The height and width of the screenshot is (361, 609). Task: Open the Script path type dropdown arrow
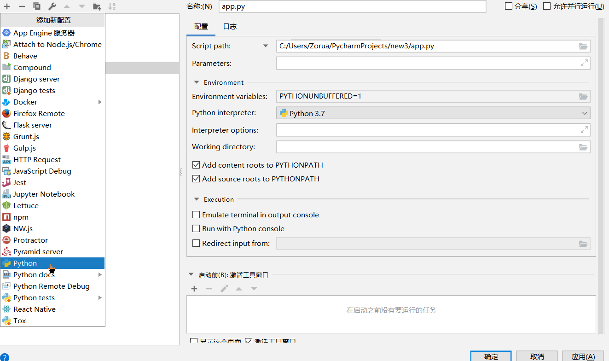(265, 46)
